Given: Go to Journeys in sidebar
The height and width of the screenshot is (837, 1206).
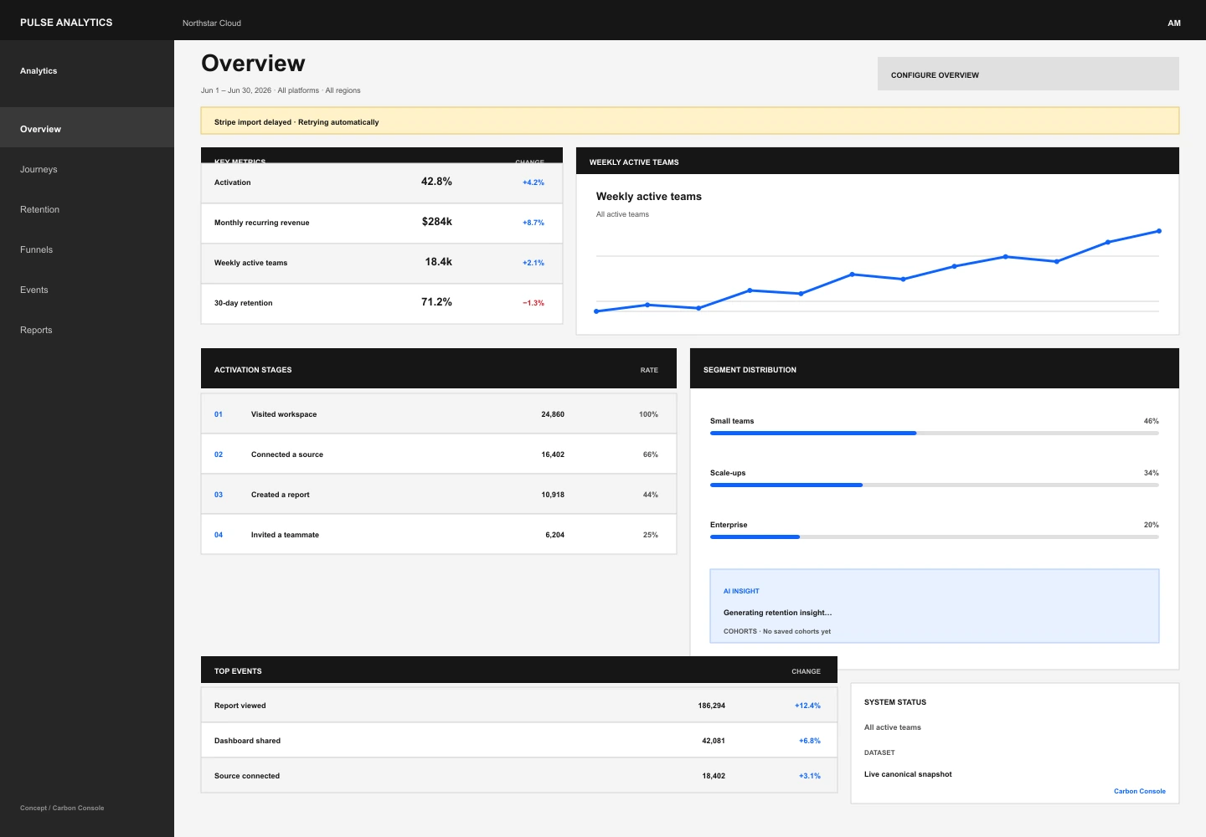Looking at the screenshot, I should 87,169.
